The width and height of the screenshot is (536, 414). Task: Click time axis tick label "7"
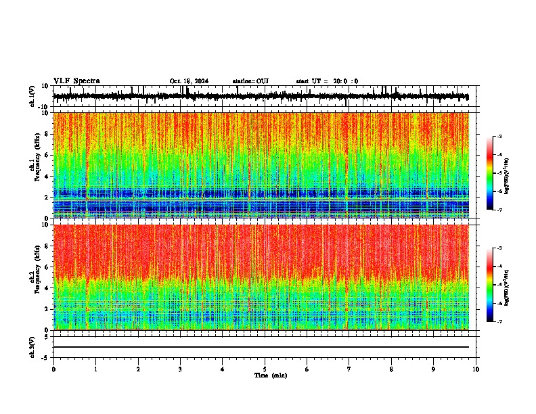tap(349, 369)
